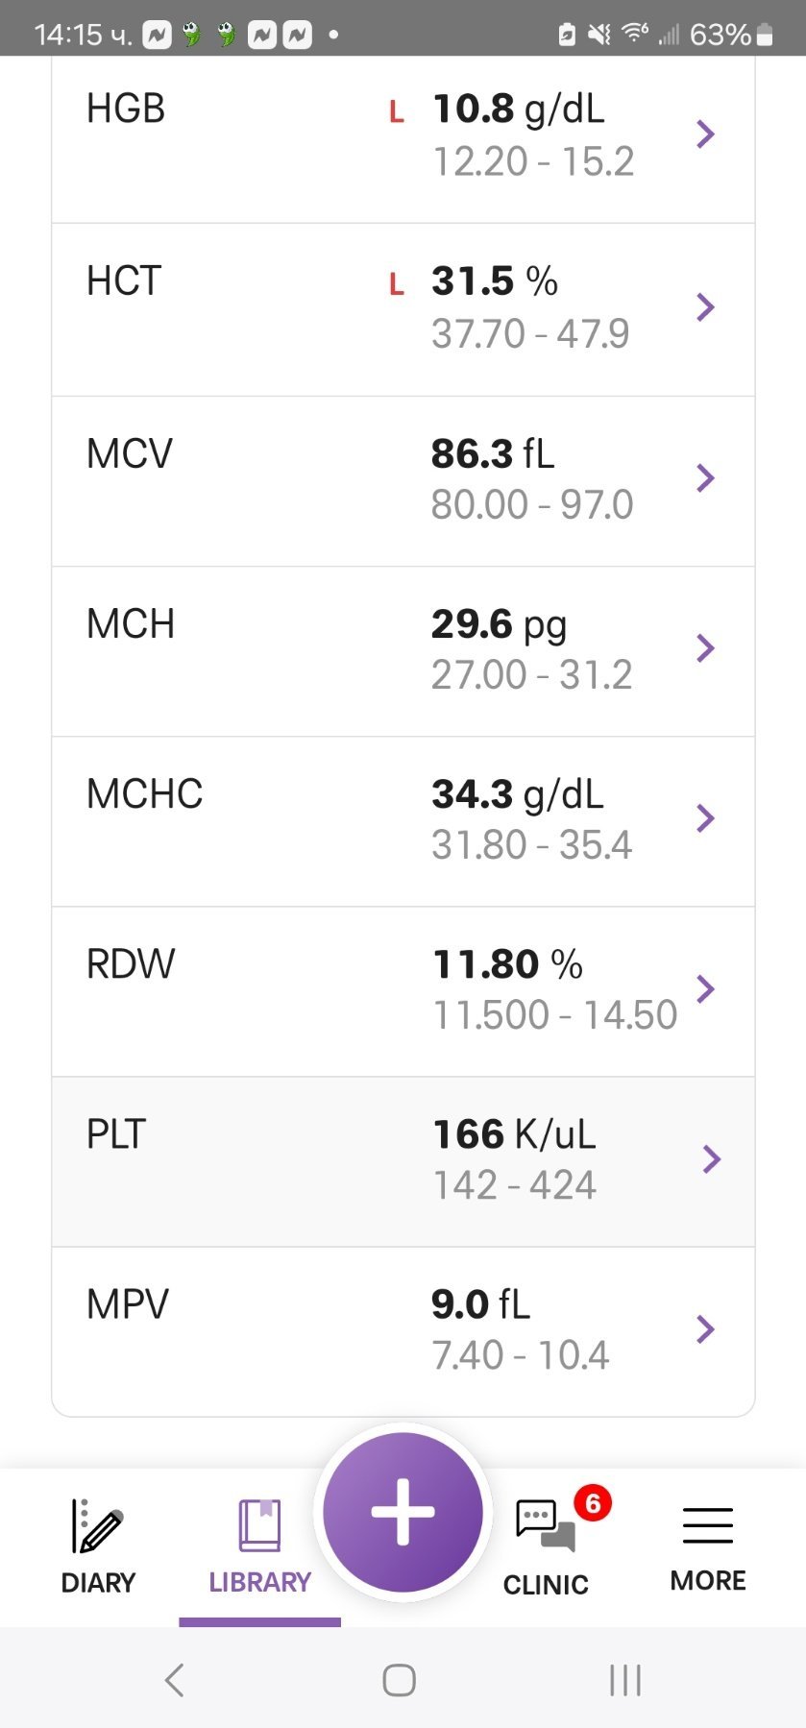Select the PLT 166 K/uL row
The height and width of the screenshot is (1728, 806).
pos(403,1160)
